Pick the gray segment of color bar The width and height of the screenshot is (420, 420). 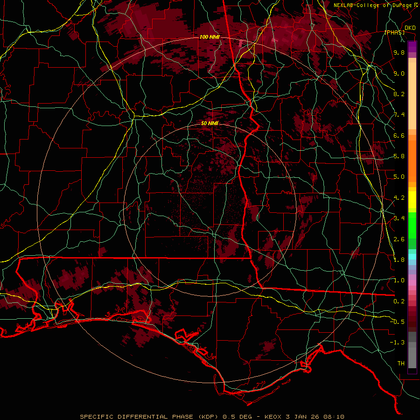(412, 350)
